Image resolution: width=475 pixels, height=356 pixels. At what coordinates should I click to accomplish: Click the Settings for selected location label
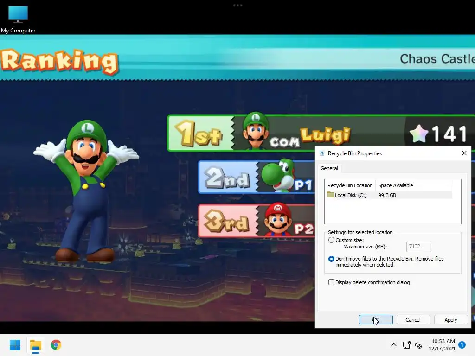(360, 232)
